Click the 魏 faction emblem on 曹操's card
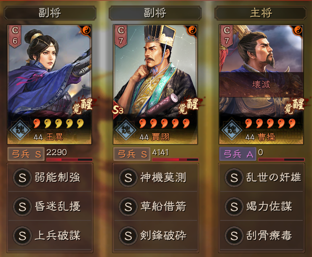312x257 pixels. (232, 130)
